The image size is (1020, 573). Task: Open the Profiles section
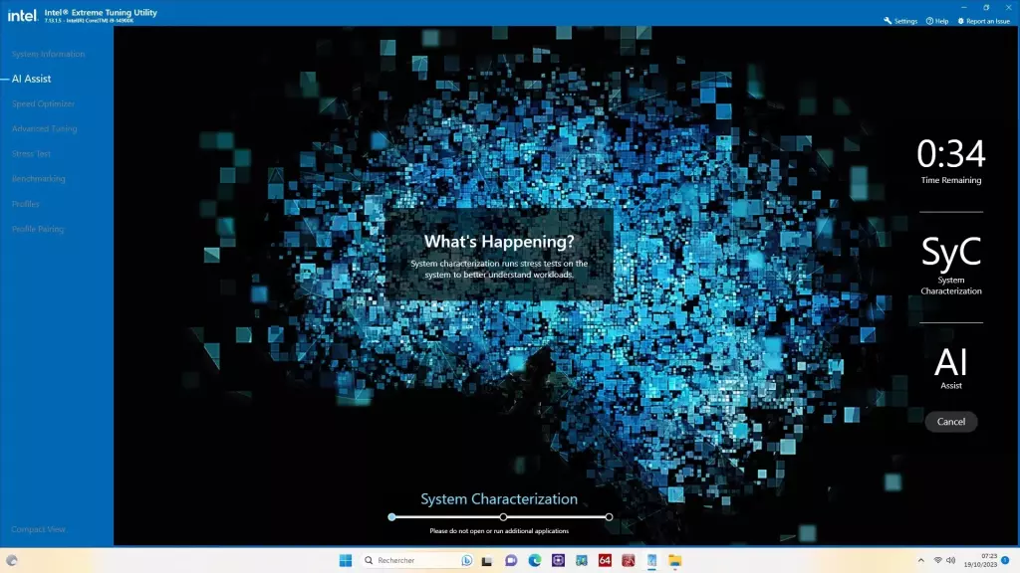coord(25,204)
